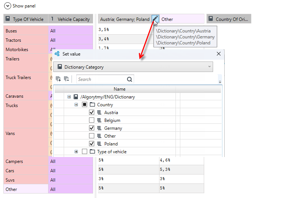This screenshot has height=198, width=304.
Task: Uncheck the Austria checkbox
Action: pyautogui.click(x=92, y=112)
